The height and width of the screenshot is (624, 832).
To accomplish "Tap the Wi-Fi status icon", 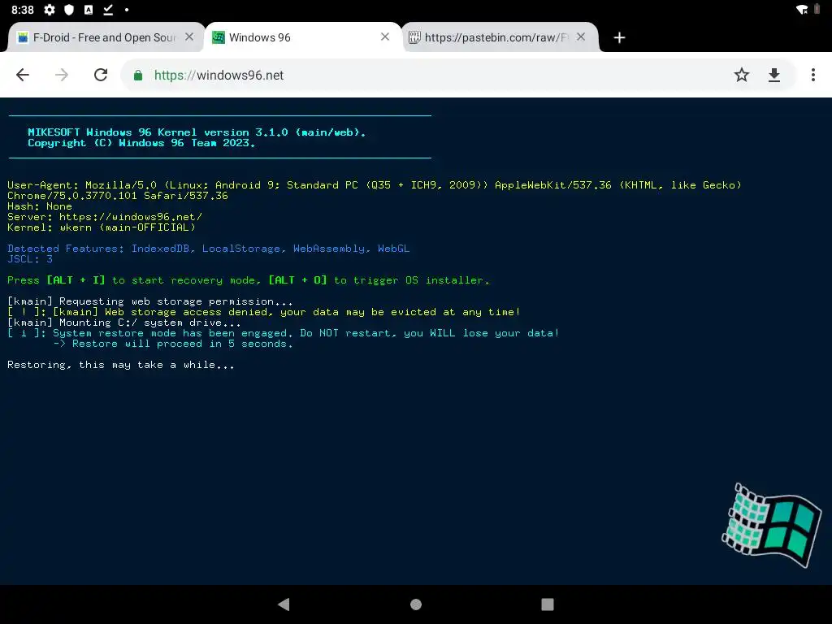I will (x=802, y=10).
